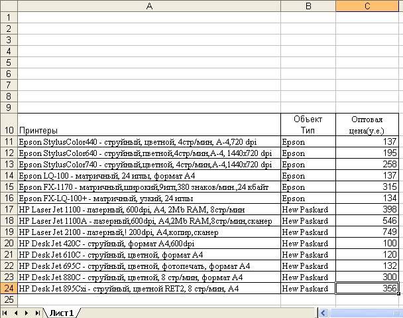Select row 10 by its row header

[x=8, y=130]
